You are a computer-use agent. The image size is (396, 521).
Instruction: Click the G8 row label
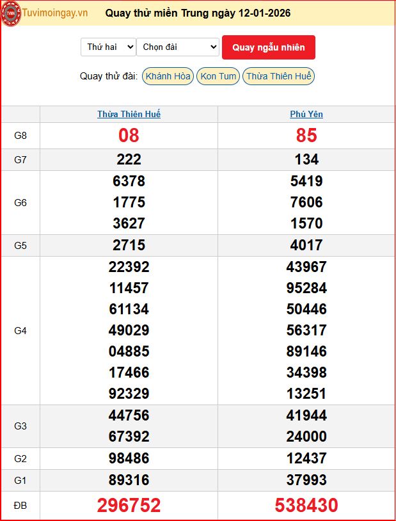[20, 136]
